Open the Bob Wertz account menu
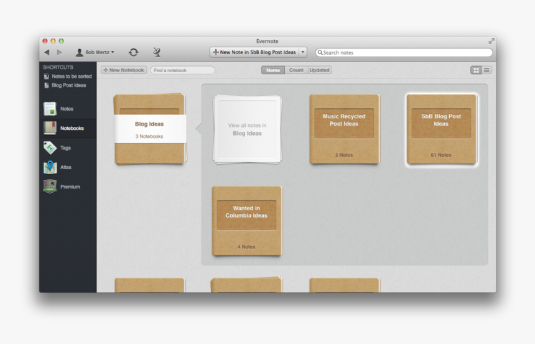The width and height of the screenshot is (535, 344). point(95,52)
